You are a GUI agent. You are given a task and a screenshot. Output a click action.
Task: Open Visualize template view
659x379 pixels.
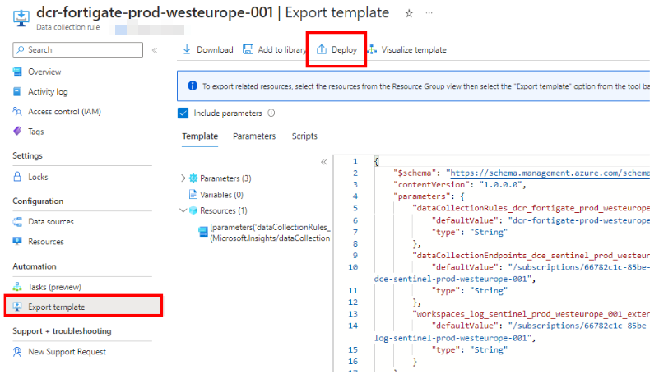coord(407,50)
